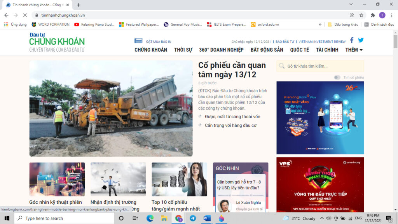The image size is (398, 224).
Task: Click the Đầu tư Chứng khoán logo
Action: 57,42
